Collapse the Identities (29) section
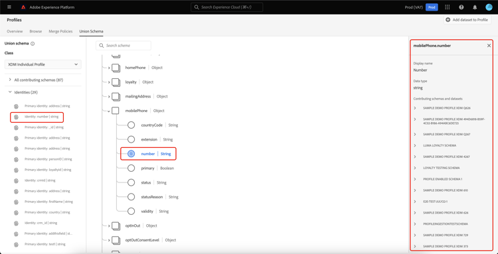Image resolution: width=498 pixels, height=254 pixels. click(x=10, y=92)
